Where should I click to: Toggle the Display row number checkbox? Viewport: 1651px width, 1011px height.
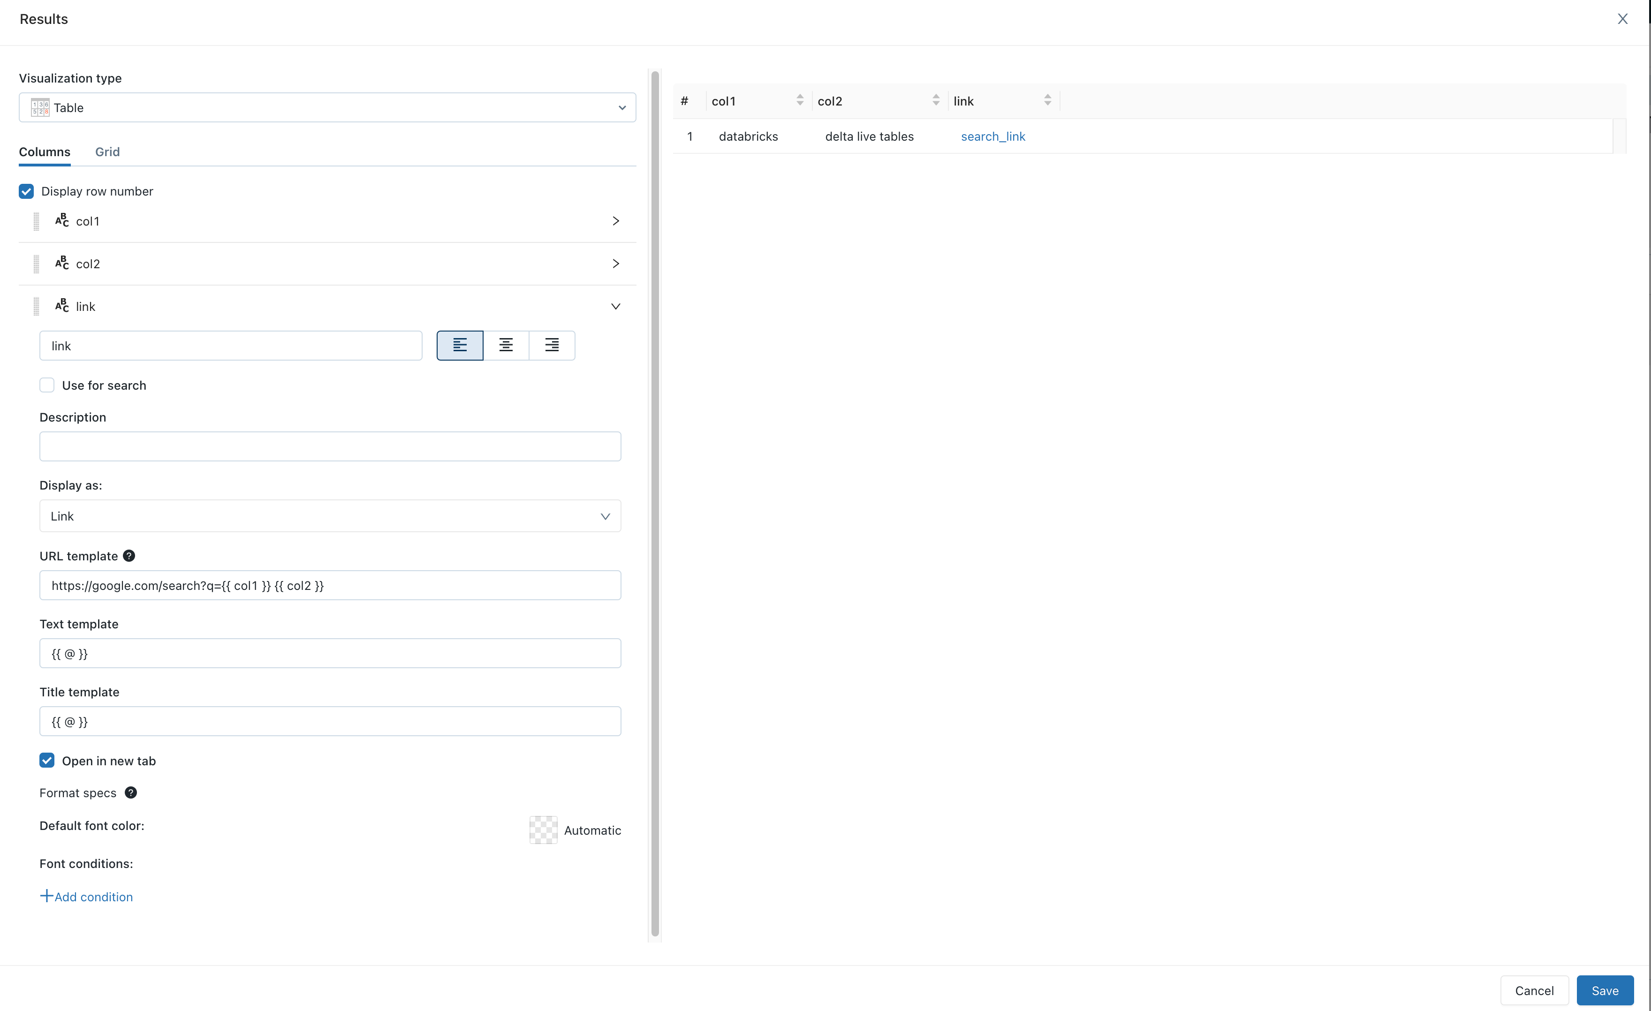[26, 191]
